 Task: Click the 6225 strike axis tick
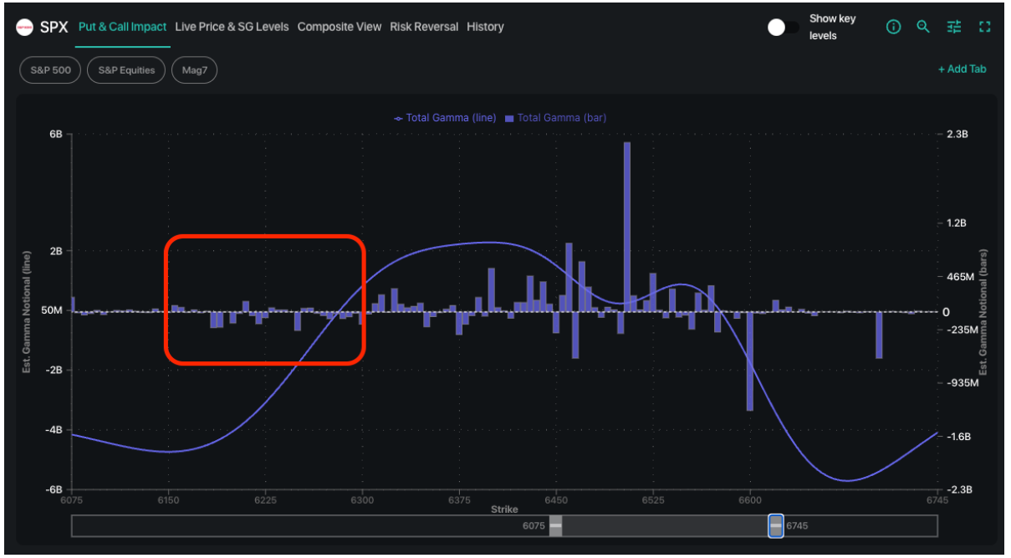[x=265, y=500]
